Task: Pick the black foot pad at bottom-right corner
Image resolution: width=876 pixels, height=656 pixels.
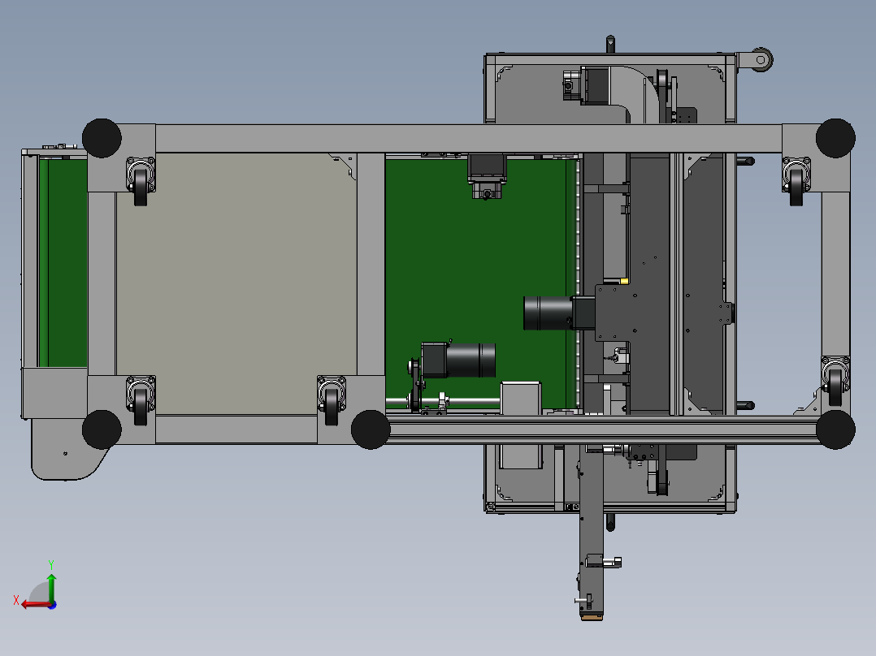Action: [835, 429]
